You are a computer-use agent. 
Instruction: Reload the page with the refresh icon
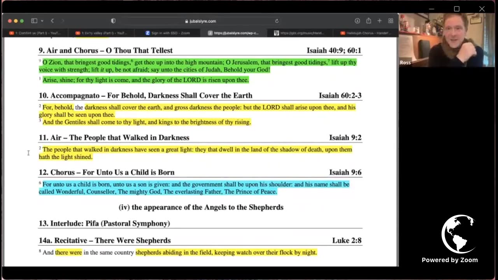coord(277,21)
